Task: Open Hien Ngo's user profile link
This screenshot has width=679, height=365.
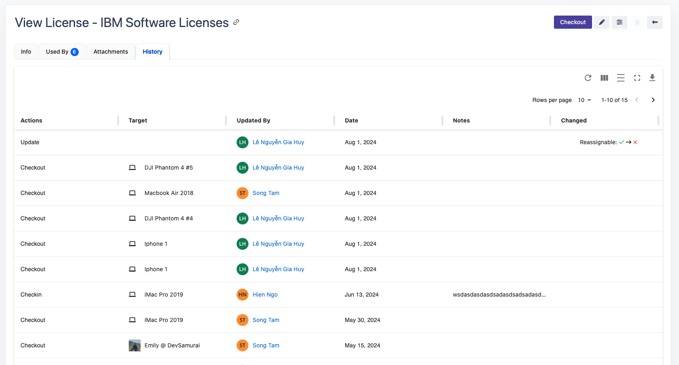Action: (x=265, y=295)
